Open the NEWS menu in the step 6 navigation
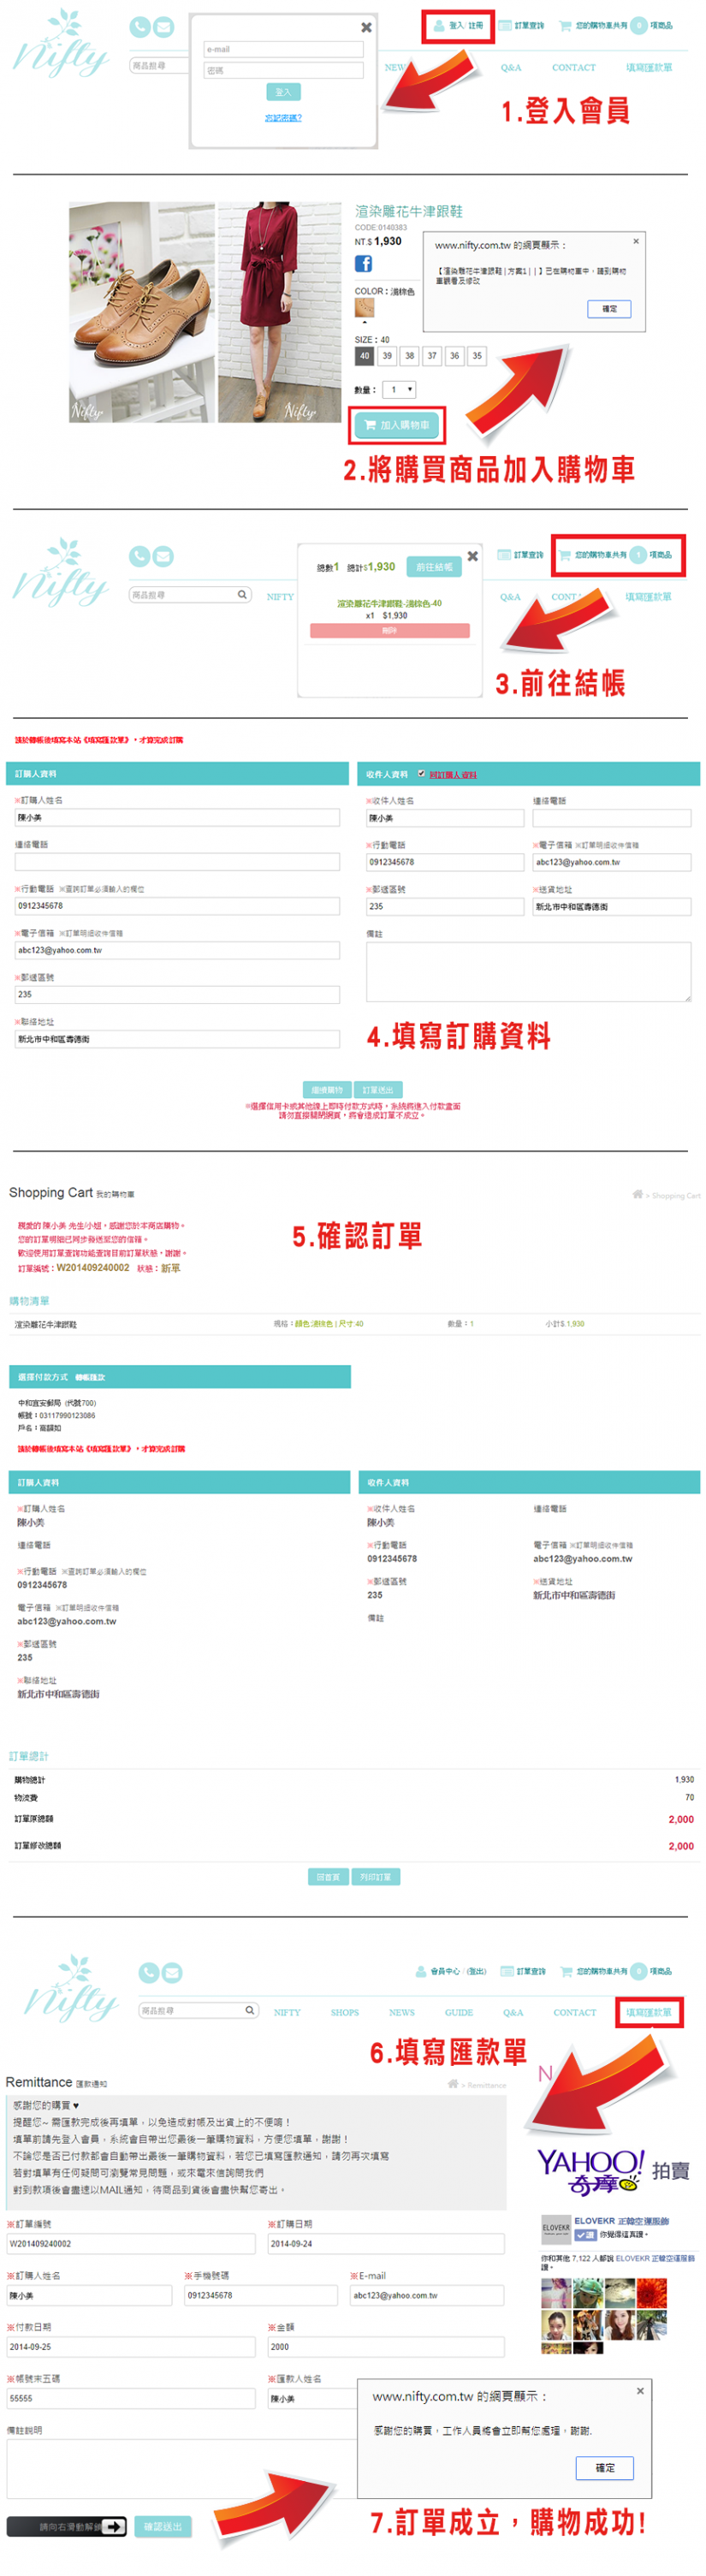Screen dimensions: 706x2576 point(402,2012)
